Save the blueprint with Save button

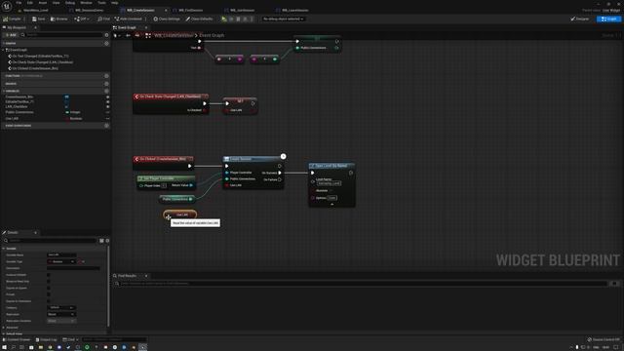[39, 19]
